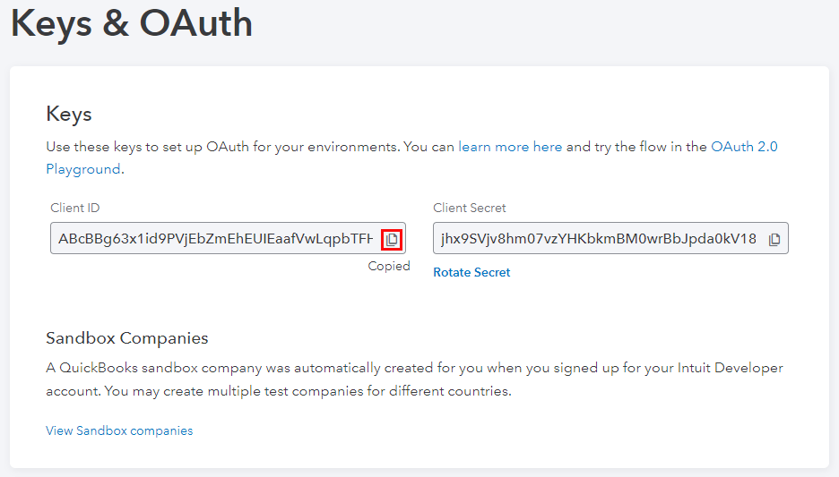Click inside the Client ID field
Viewport: 839px width, 477px height.
tap(215, 239)
